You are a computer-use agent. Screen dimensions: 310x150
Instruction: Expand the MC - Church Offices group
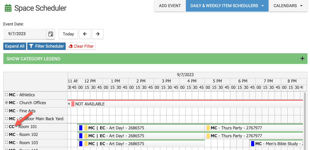6,103
